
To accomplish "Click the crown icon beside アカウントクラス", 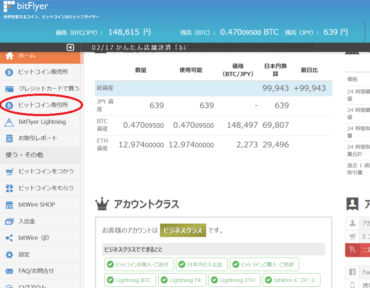I will (x=102, y=204).
